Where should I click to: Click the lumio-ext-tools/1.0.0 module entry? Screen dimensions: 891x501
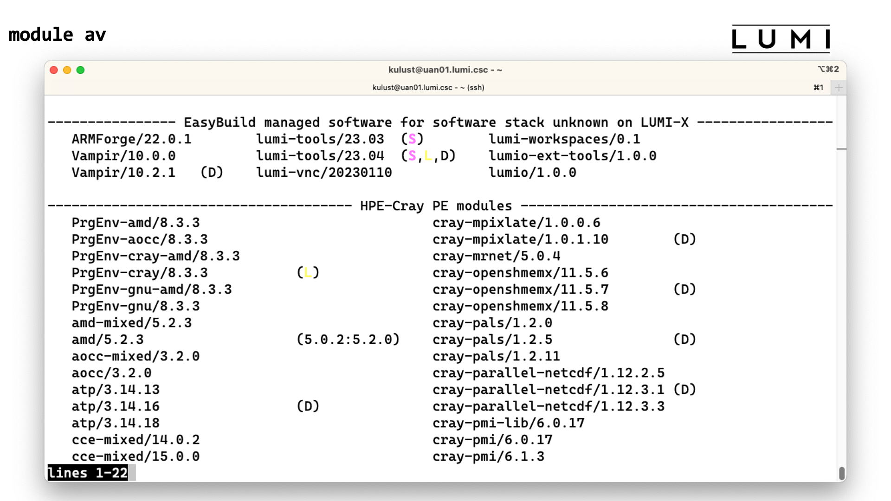coord(573,156)
